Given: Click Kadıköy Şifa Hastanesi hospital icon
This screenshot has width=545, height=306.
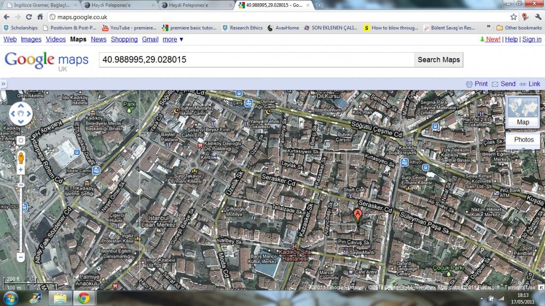Looking at the screenshot, I should 295,246.
